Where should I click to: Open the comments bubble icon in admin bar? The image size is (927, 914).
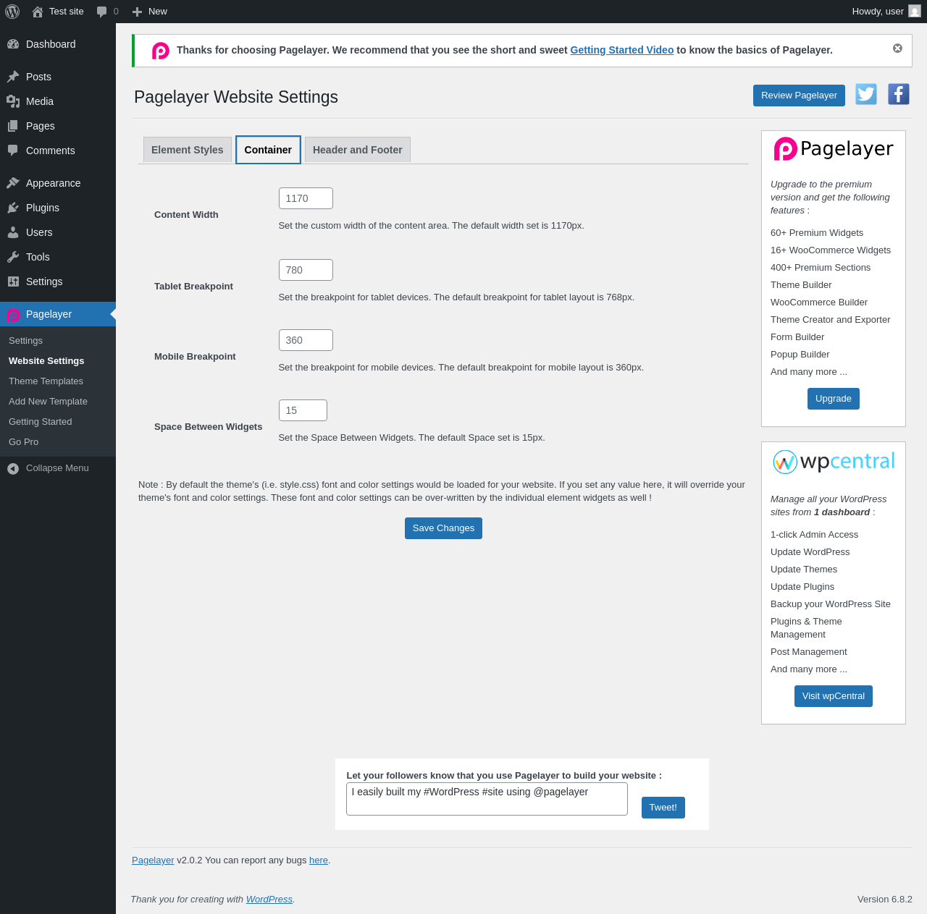click(x=102, y=12)
